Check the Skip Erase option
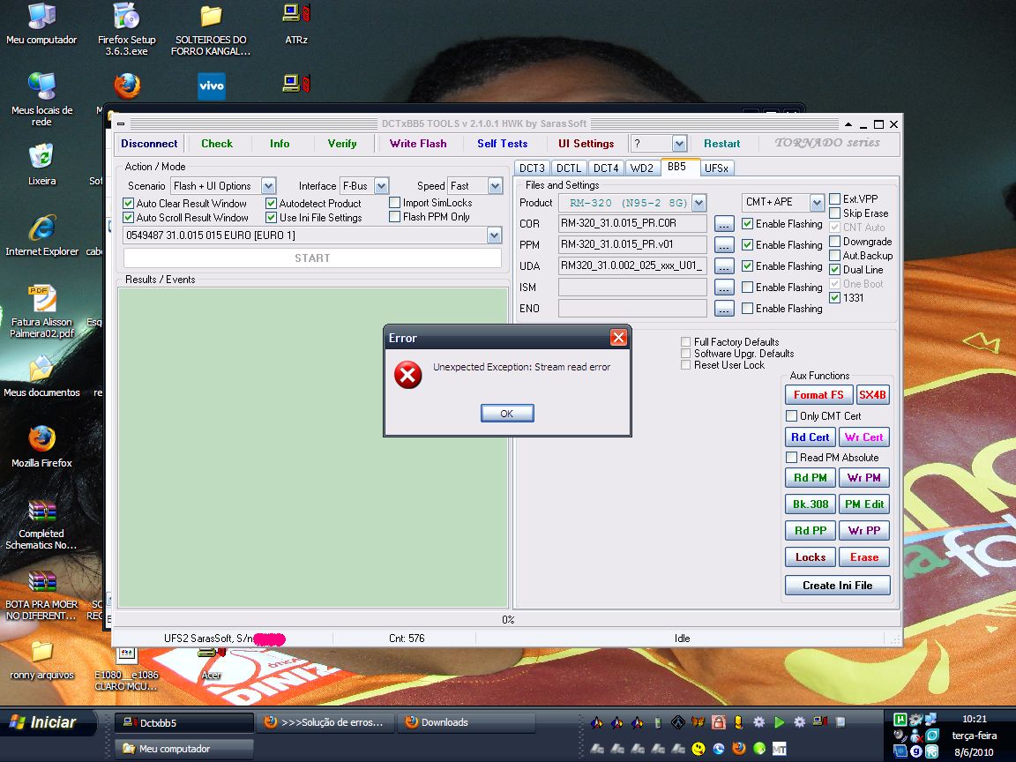This screenshot has height=762, width=1016. point(835,213)
